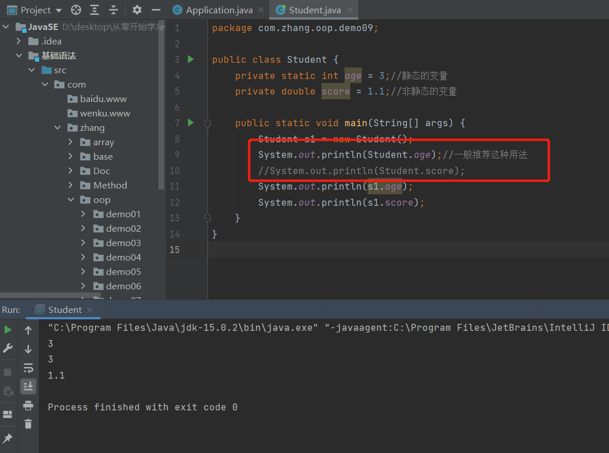Run the Student class from line 3 gutter
This screenshot has width=609, height=453.
pos(191,59)
